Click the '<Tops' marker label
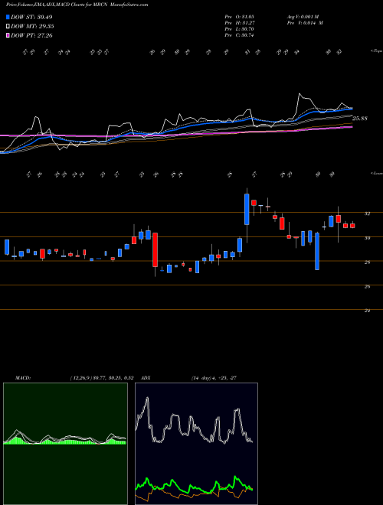This screenshot has width=383, height=505. pos(375,51)
